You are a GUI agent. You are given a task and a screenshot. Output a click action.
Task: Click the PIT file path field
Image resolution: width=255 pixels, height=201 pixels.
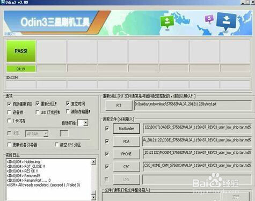point(193,105)
